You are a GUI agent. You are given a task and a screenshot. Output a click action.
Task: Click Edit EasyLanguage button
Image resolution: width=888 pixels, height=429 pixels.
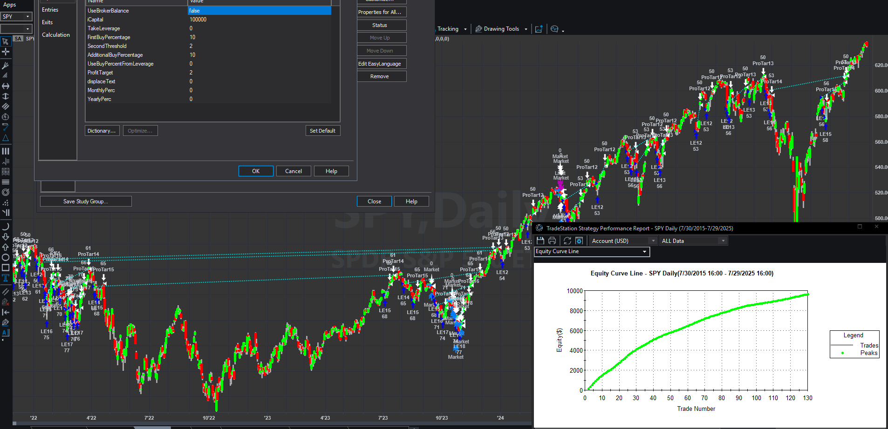[382, 64]
